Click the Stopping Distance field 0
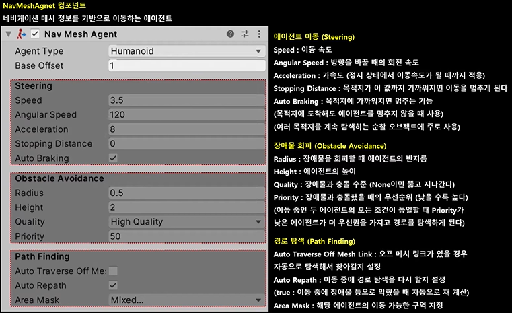Viewport: 512px width, 313px height. pos(186,143)
